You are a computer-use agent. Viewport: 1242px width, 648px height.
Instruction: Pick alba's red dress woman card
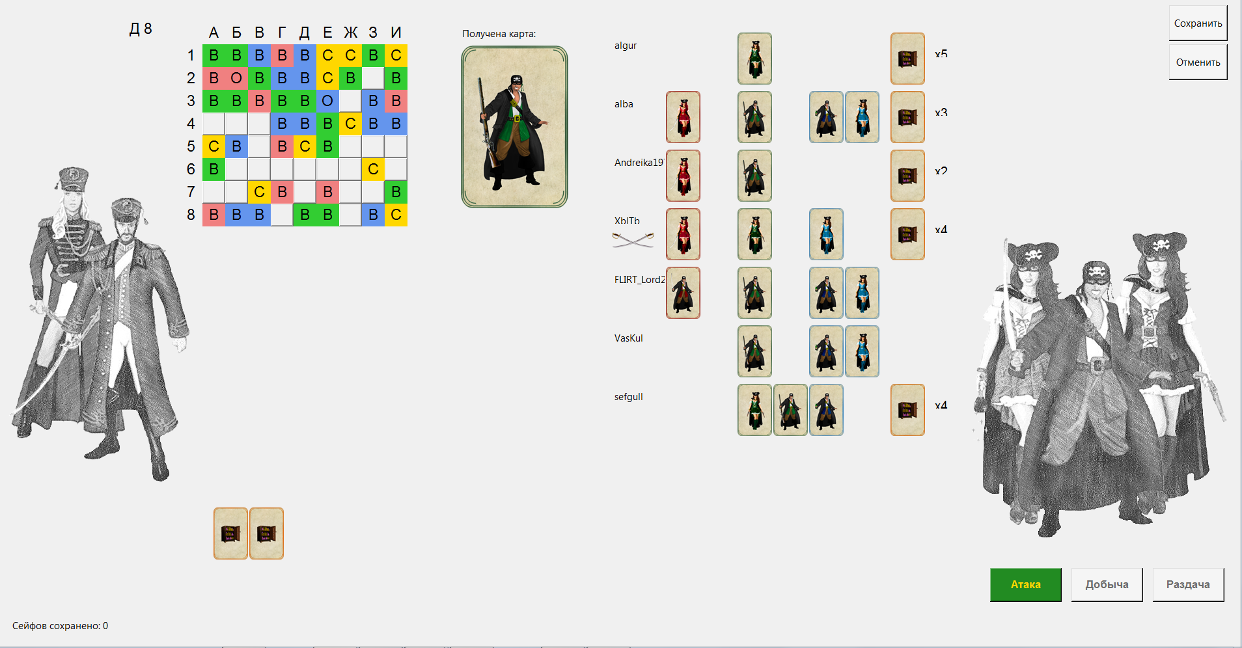point(683,117)
